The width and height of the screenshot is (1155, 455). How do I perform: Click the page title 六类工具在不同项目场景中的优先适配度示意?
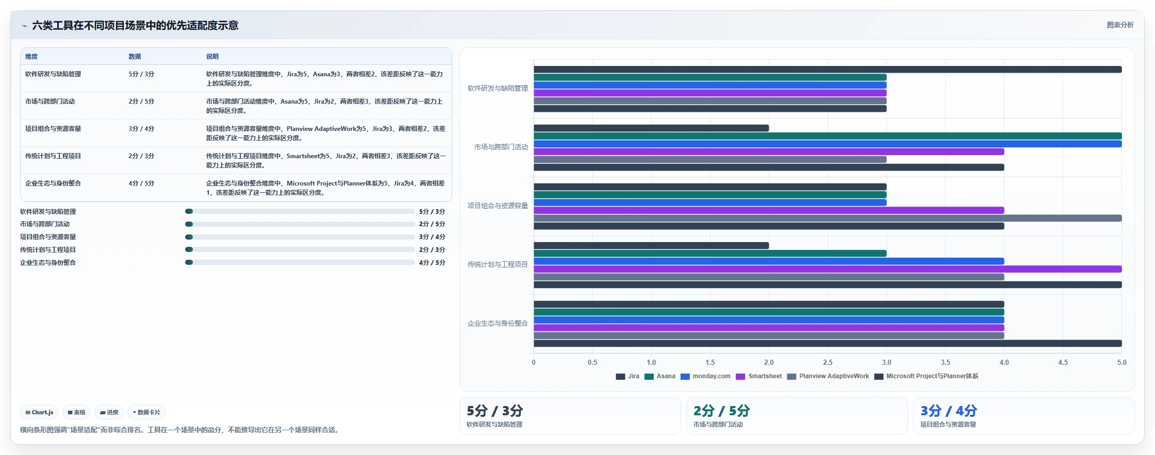coord(135,26)
